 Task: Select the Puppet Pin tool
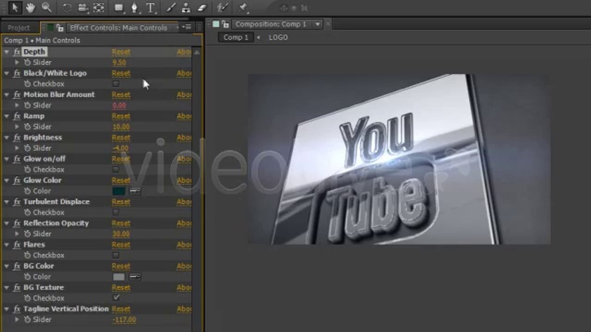coord(243,8)
